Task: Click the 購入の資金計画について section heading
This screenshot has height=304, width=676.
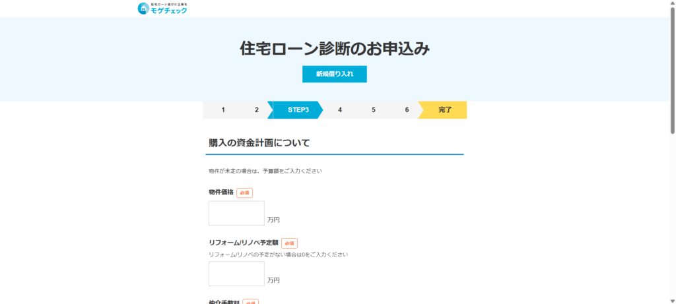Action: tap(259, 142)
